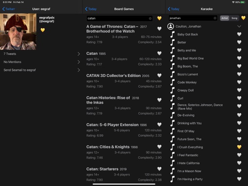The image size is (248, 186).
Task: Favorite Code Monkey with its heart
Action: [239, 82]
